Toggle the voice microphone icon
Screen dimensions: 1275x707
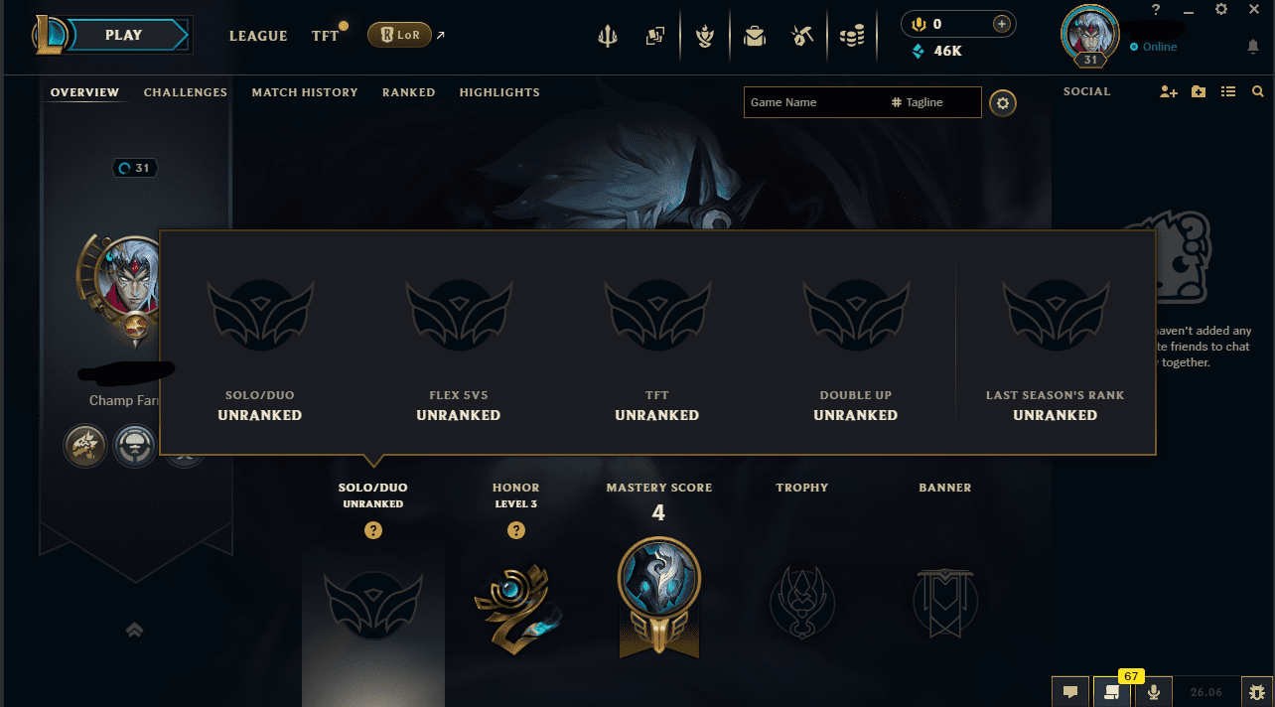[x=1154, y=692]
